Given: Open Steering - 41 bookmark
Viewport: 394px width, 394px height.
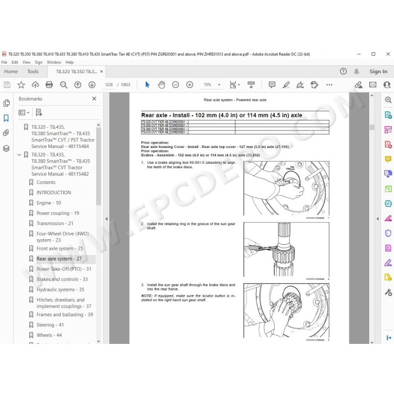Looking at the screenshot, I should (50, 325).
